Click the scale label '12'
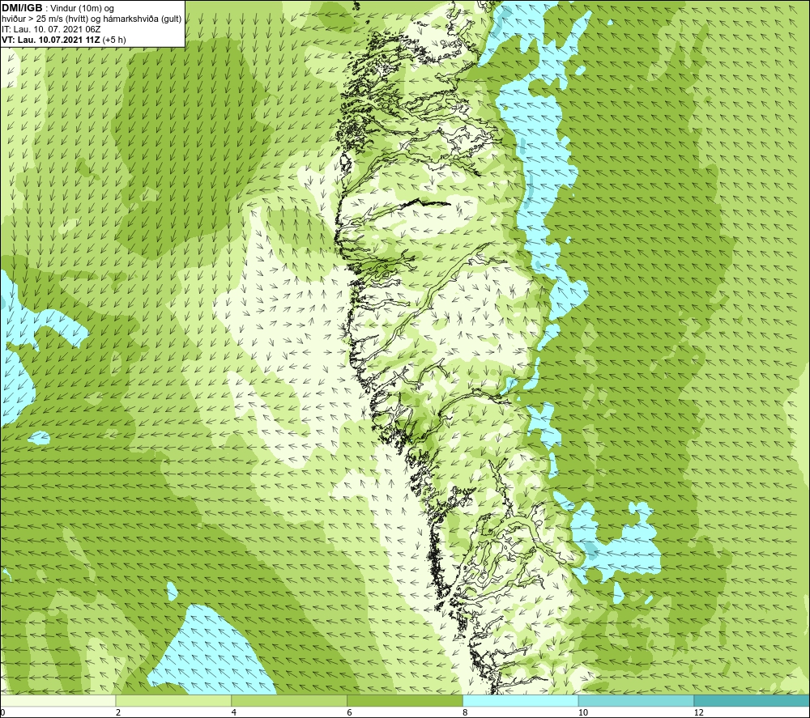 click(x=699, y=713)
